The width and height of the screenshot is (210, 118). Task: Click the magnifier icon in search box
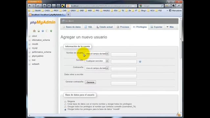[162, 6]
